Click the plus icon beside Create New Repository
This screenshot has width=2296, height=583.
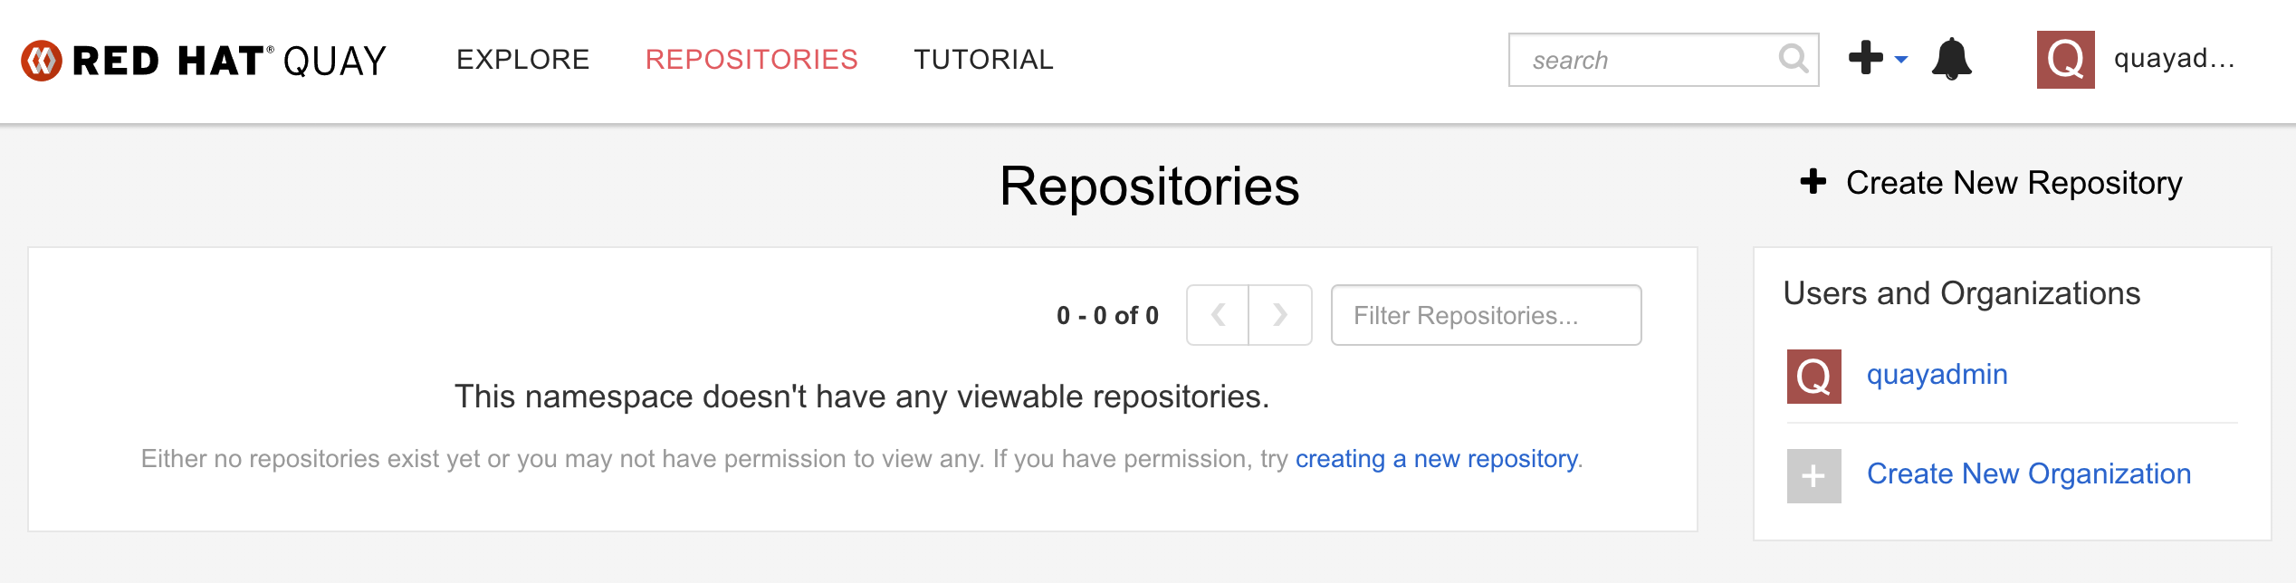tap(1813, 182)
